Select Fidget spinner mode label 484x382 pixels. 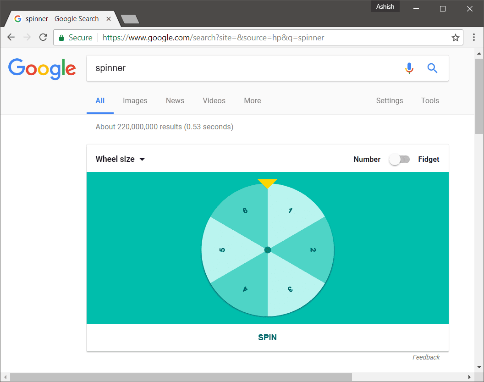(x=429, y=159)
